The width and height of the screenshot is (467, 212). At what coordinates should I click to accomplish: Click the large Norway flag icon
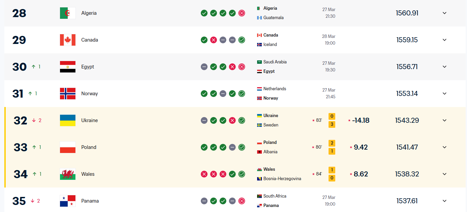67,94
